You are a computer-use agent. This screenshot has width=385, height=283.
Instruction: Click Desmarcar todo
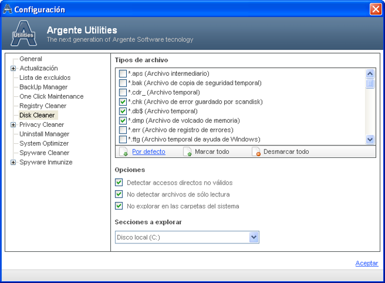click(286, 152)
